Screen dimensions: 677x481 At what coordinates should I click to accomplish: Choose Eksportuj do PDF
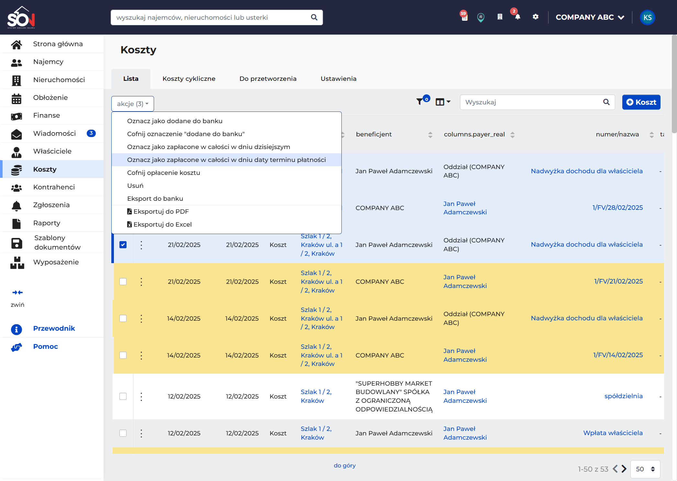(227, 211)
